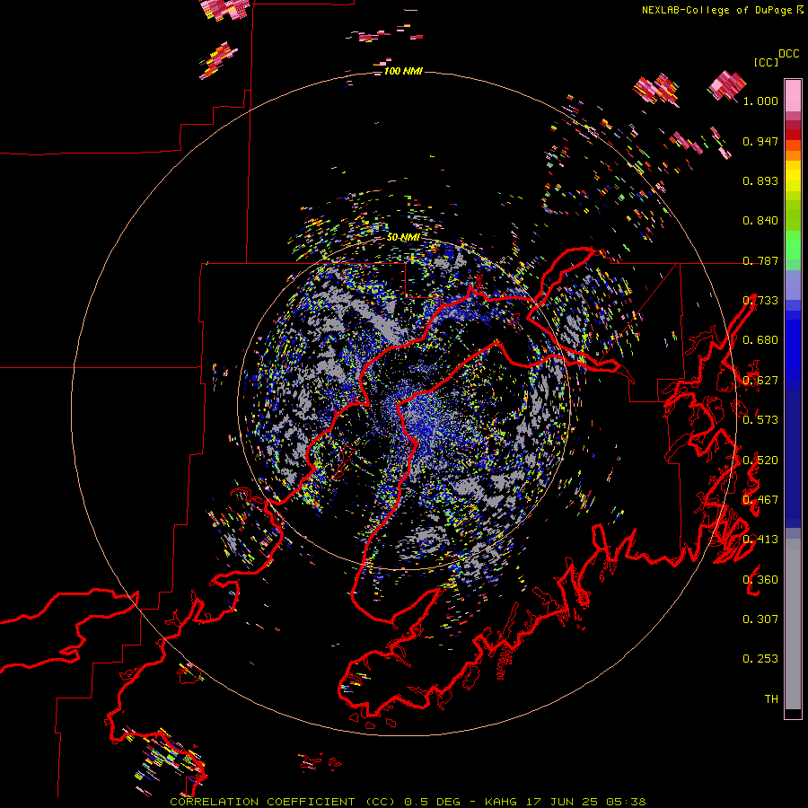Pick the red color bar segment
Viewport: 808px width, 808px height.
(793, 135)
